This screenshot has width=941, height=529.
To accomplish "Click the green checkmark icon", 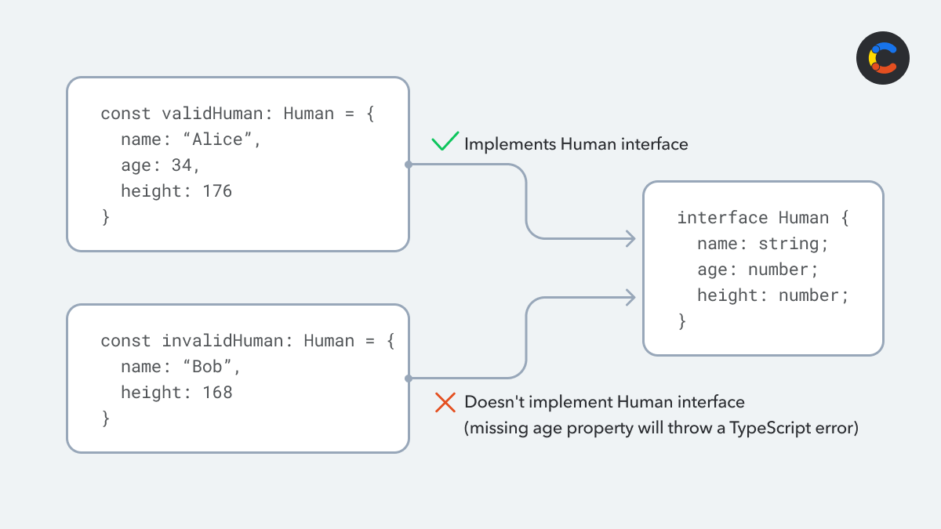I will (445, 143).
